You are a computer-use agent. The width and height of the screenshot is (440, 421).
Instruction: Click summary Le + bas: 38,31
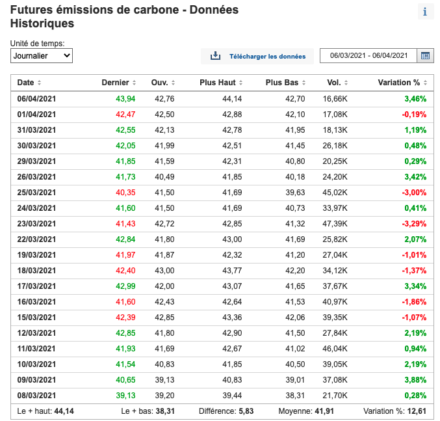(x=148, y=411)
